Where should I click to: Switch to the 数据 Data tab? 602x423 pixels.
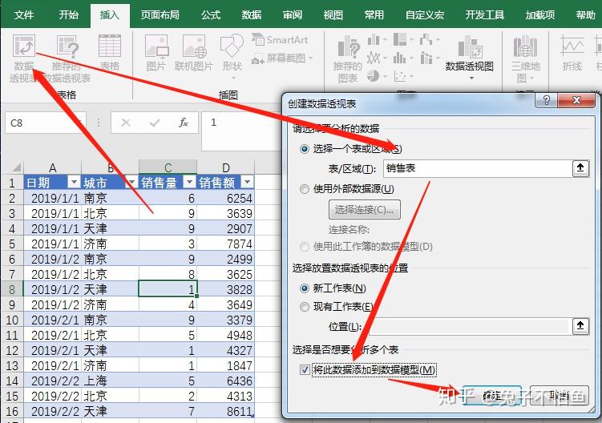click(x=252, y=15)
